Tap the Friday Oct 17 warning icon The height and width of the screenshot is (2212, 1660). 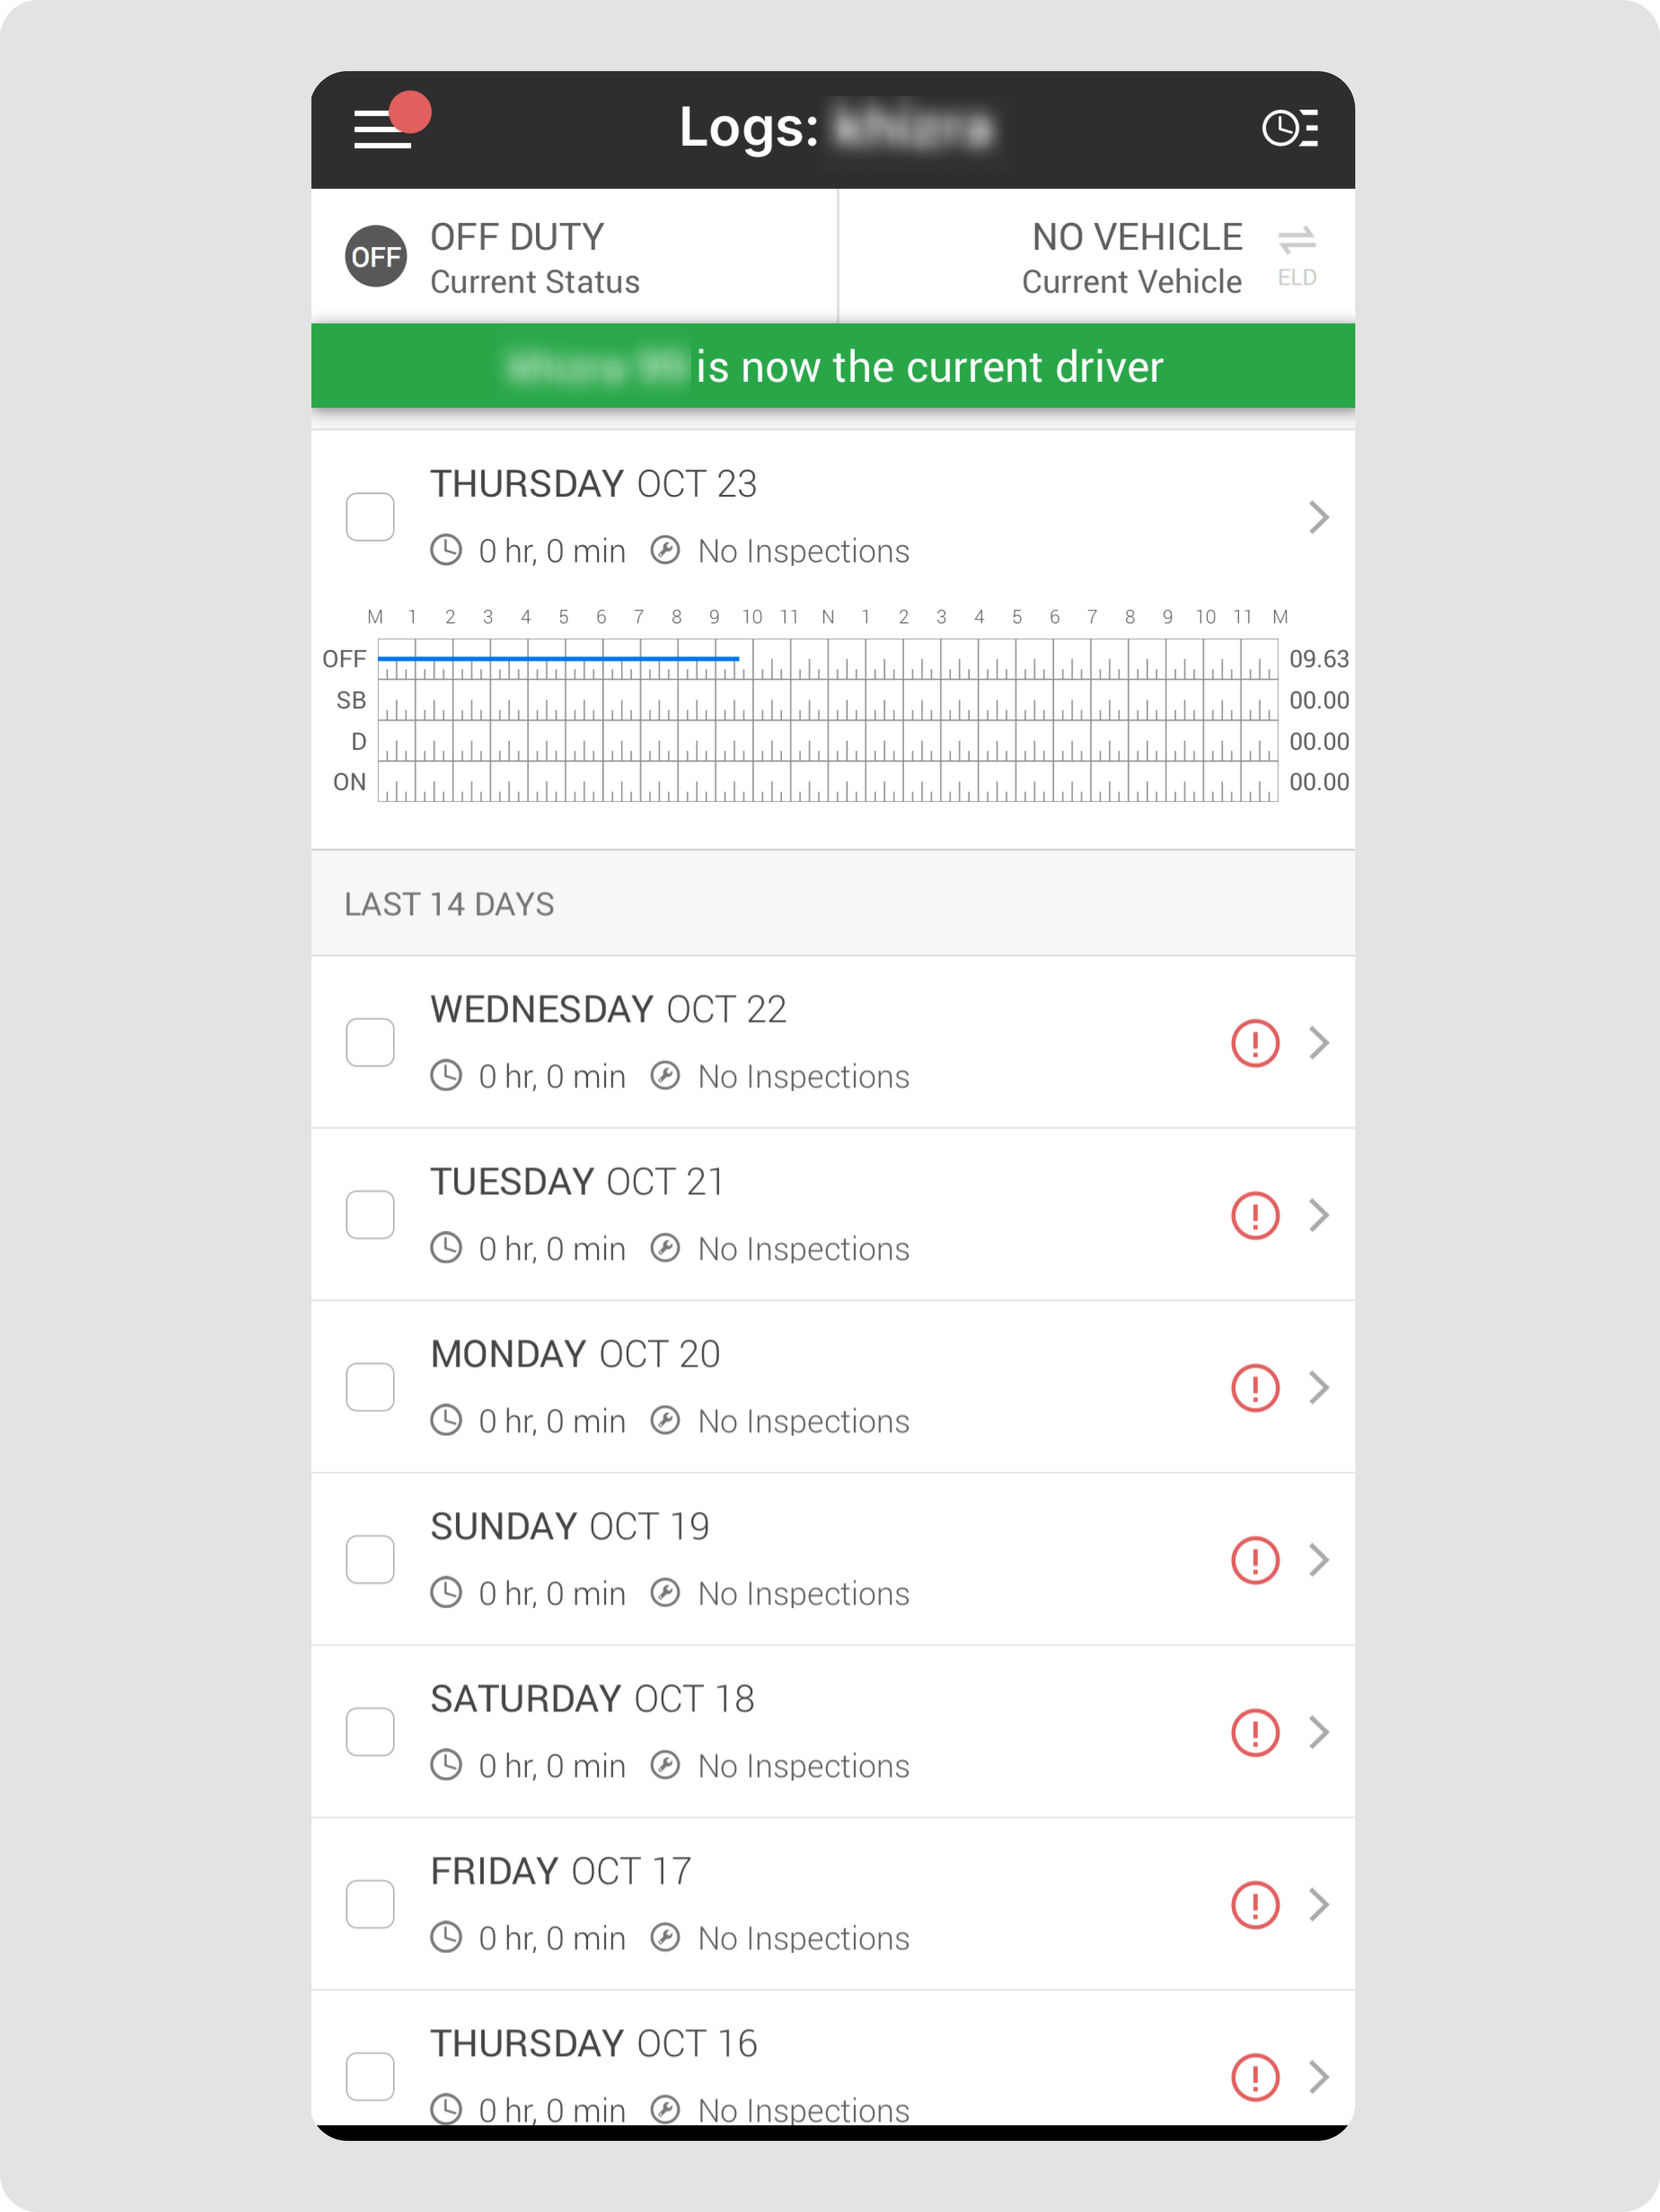point(1254,1905)
